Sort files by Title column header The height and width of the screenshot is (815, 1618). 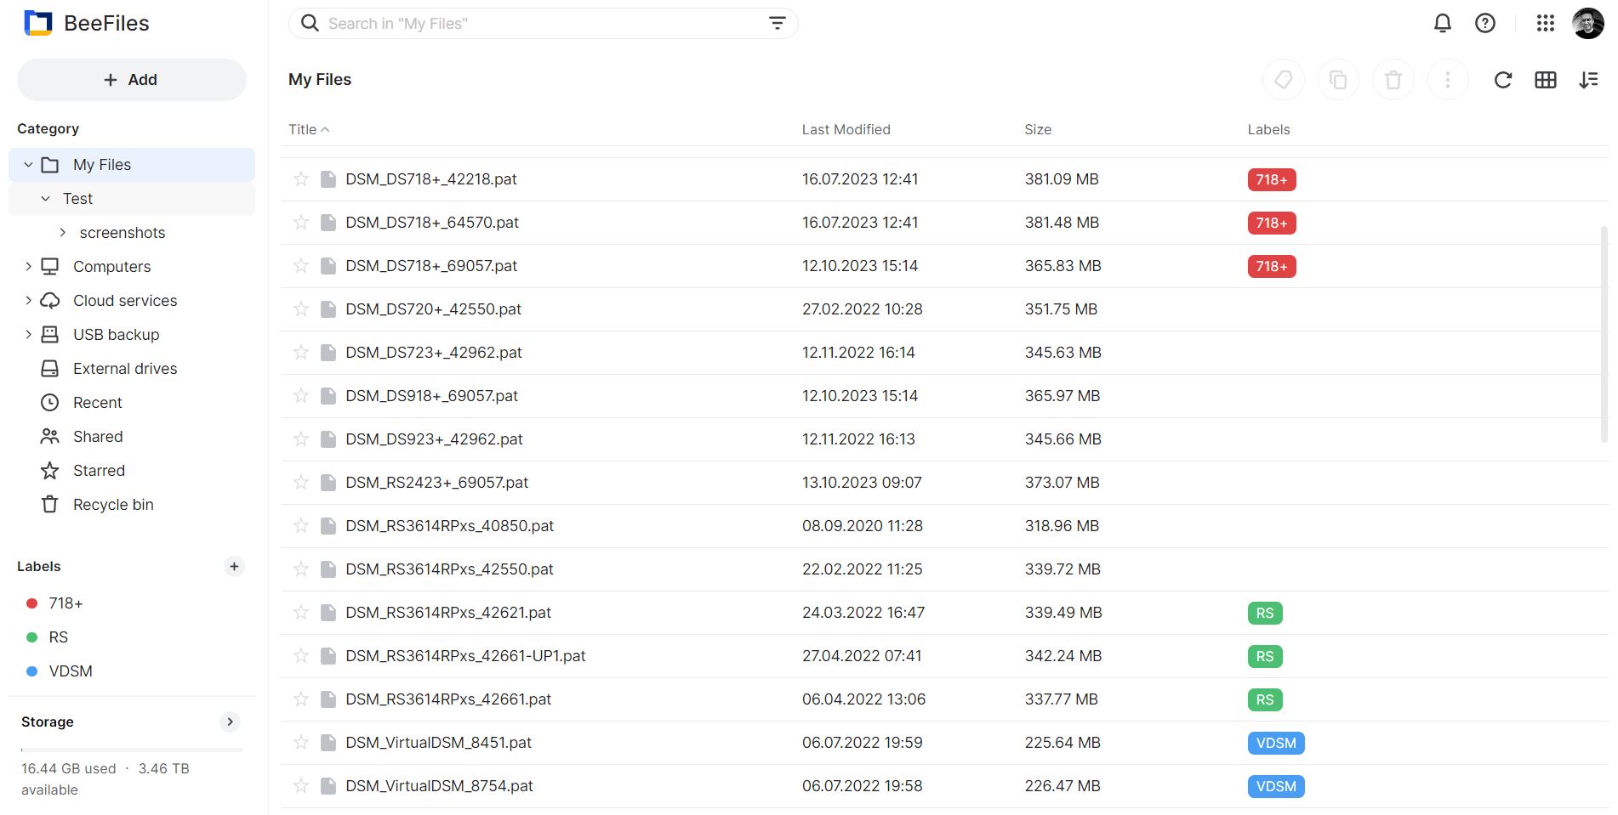(x=303, y=129)
